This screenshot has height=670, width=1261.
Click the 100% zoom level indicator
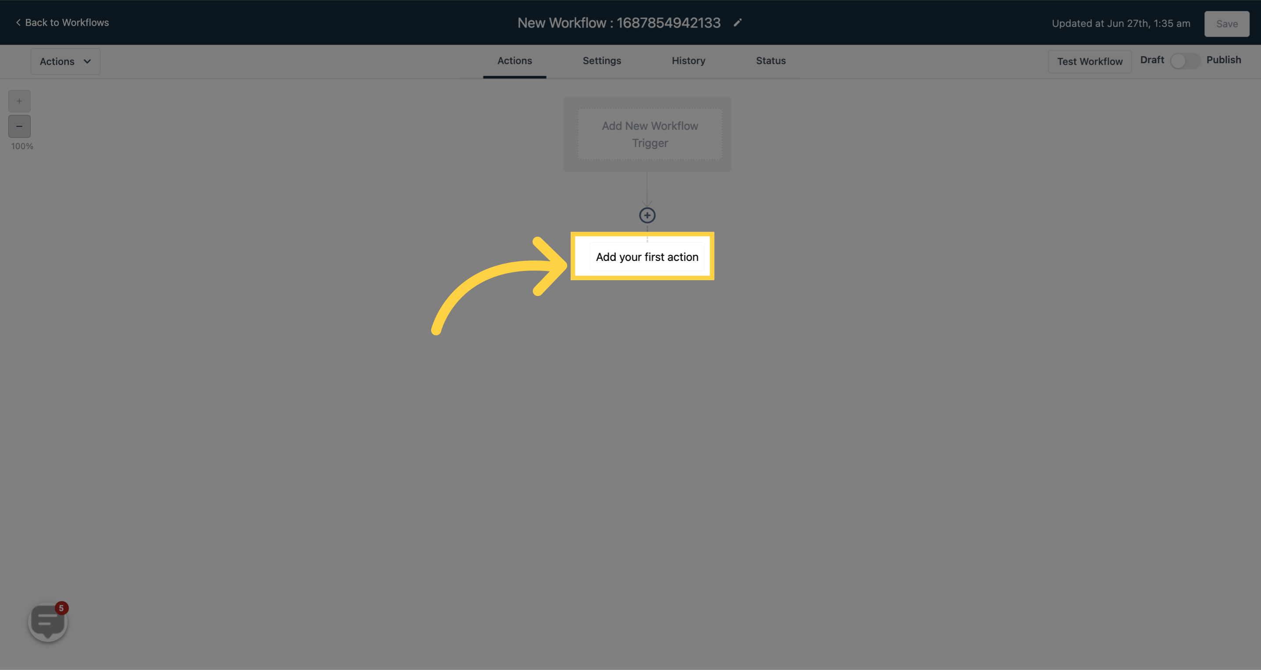[22, 146]
